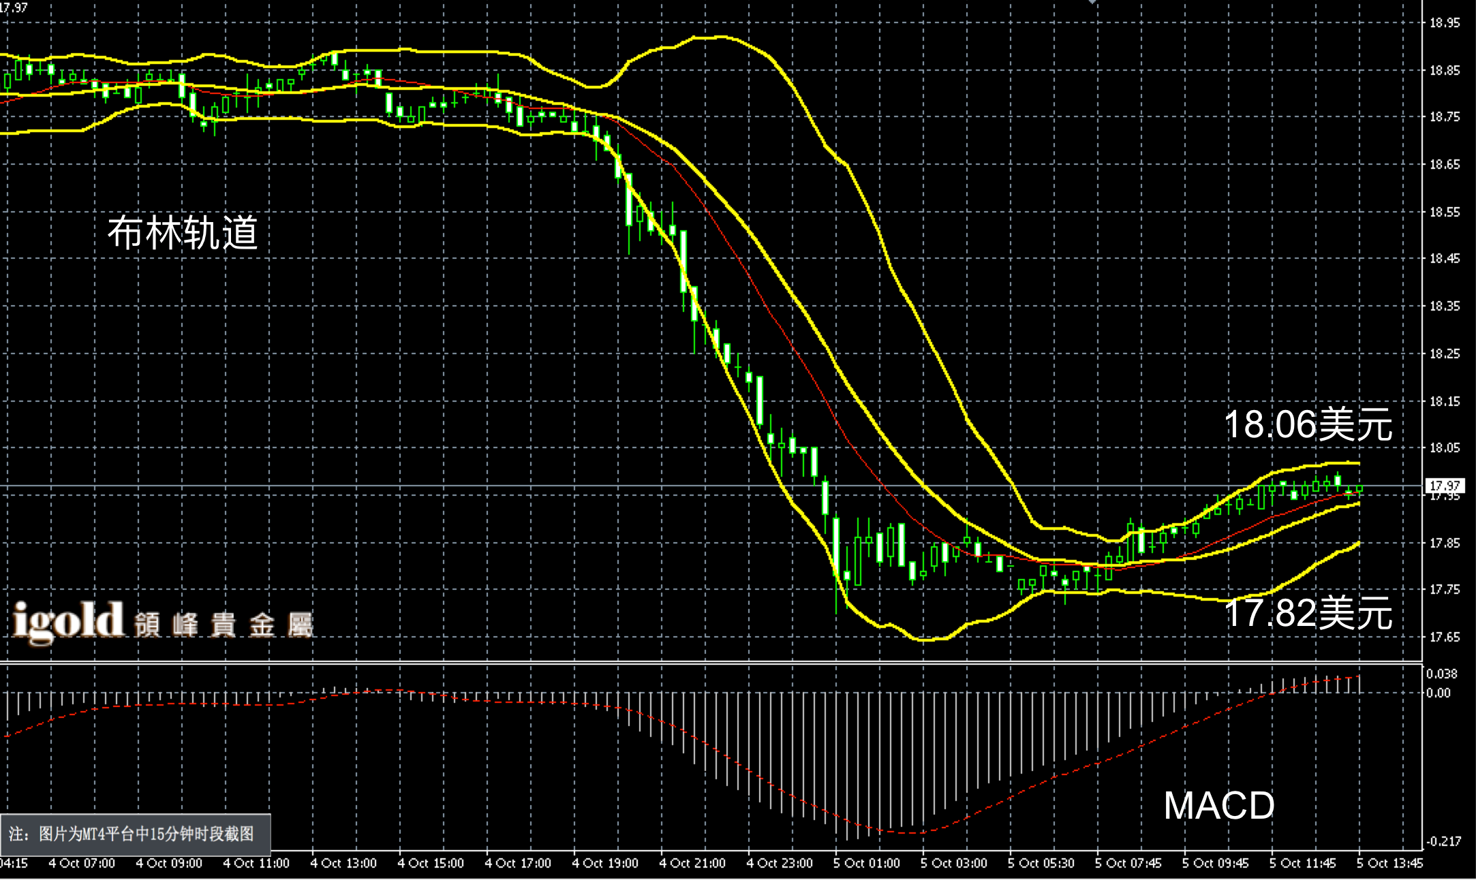Select the 18.06美元 price annotation
The height and width of the screenshot is (880, 1476).
coord(1308,425)
